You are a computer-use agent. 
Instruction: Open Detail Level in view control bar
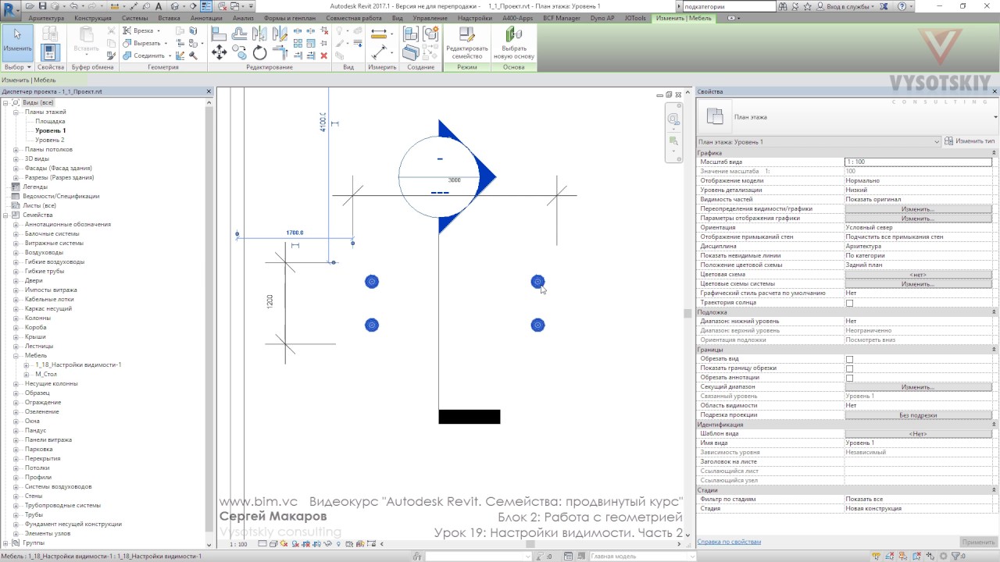coord(262,544)
